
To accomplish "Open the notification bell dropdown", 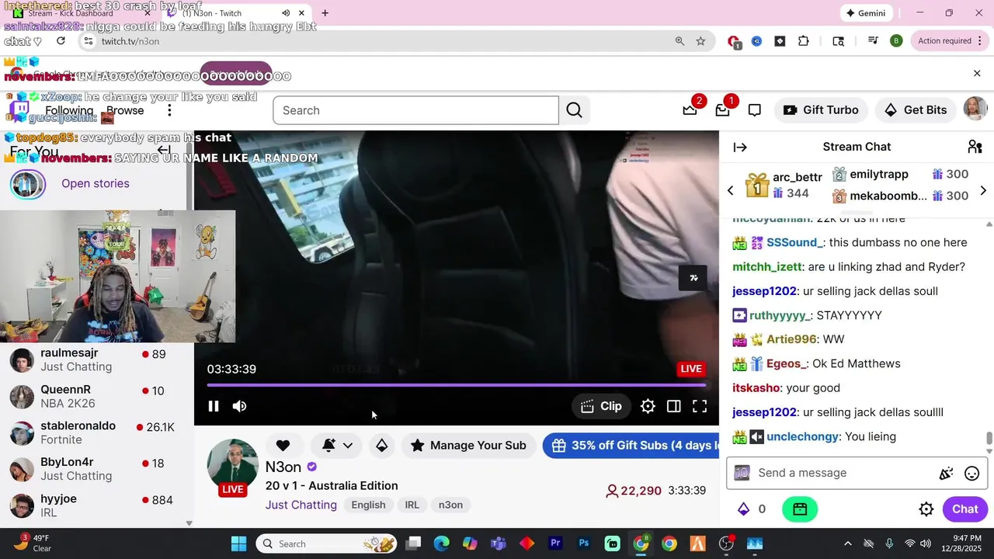I will pyautogui.click(x=338, y=445).
